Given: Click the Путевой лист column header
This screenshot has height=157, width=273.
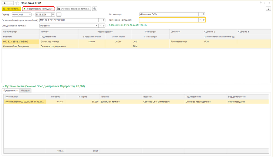Looking at the screenshot, I should click(x=25, y=97).
